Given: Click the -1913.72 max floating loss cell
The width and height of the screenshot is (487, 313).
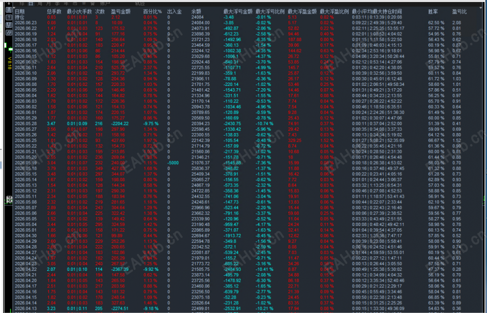Looking at the screenshot, I should click(x=232, y=235).
